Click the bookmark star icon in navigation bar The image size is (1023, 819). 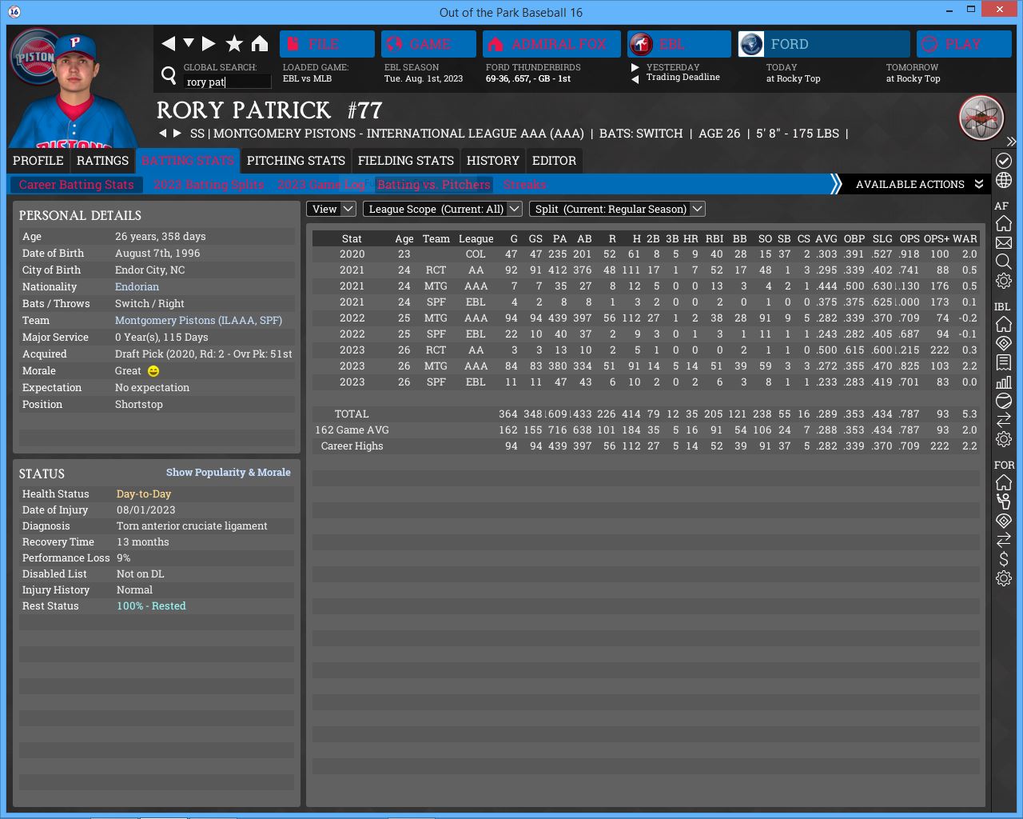click(234, 44)
